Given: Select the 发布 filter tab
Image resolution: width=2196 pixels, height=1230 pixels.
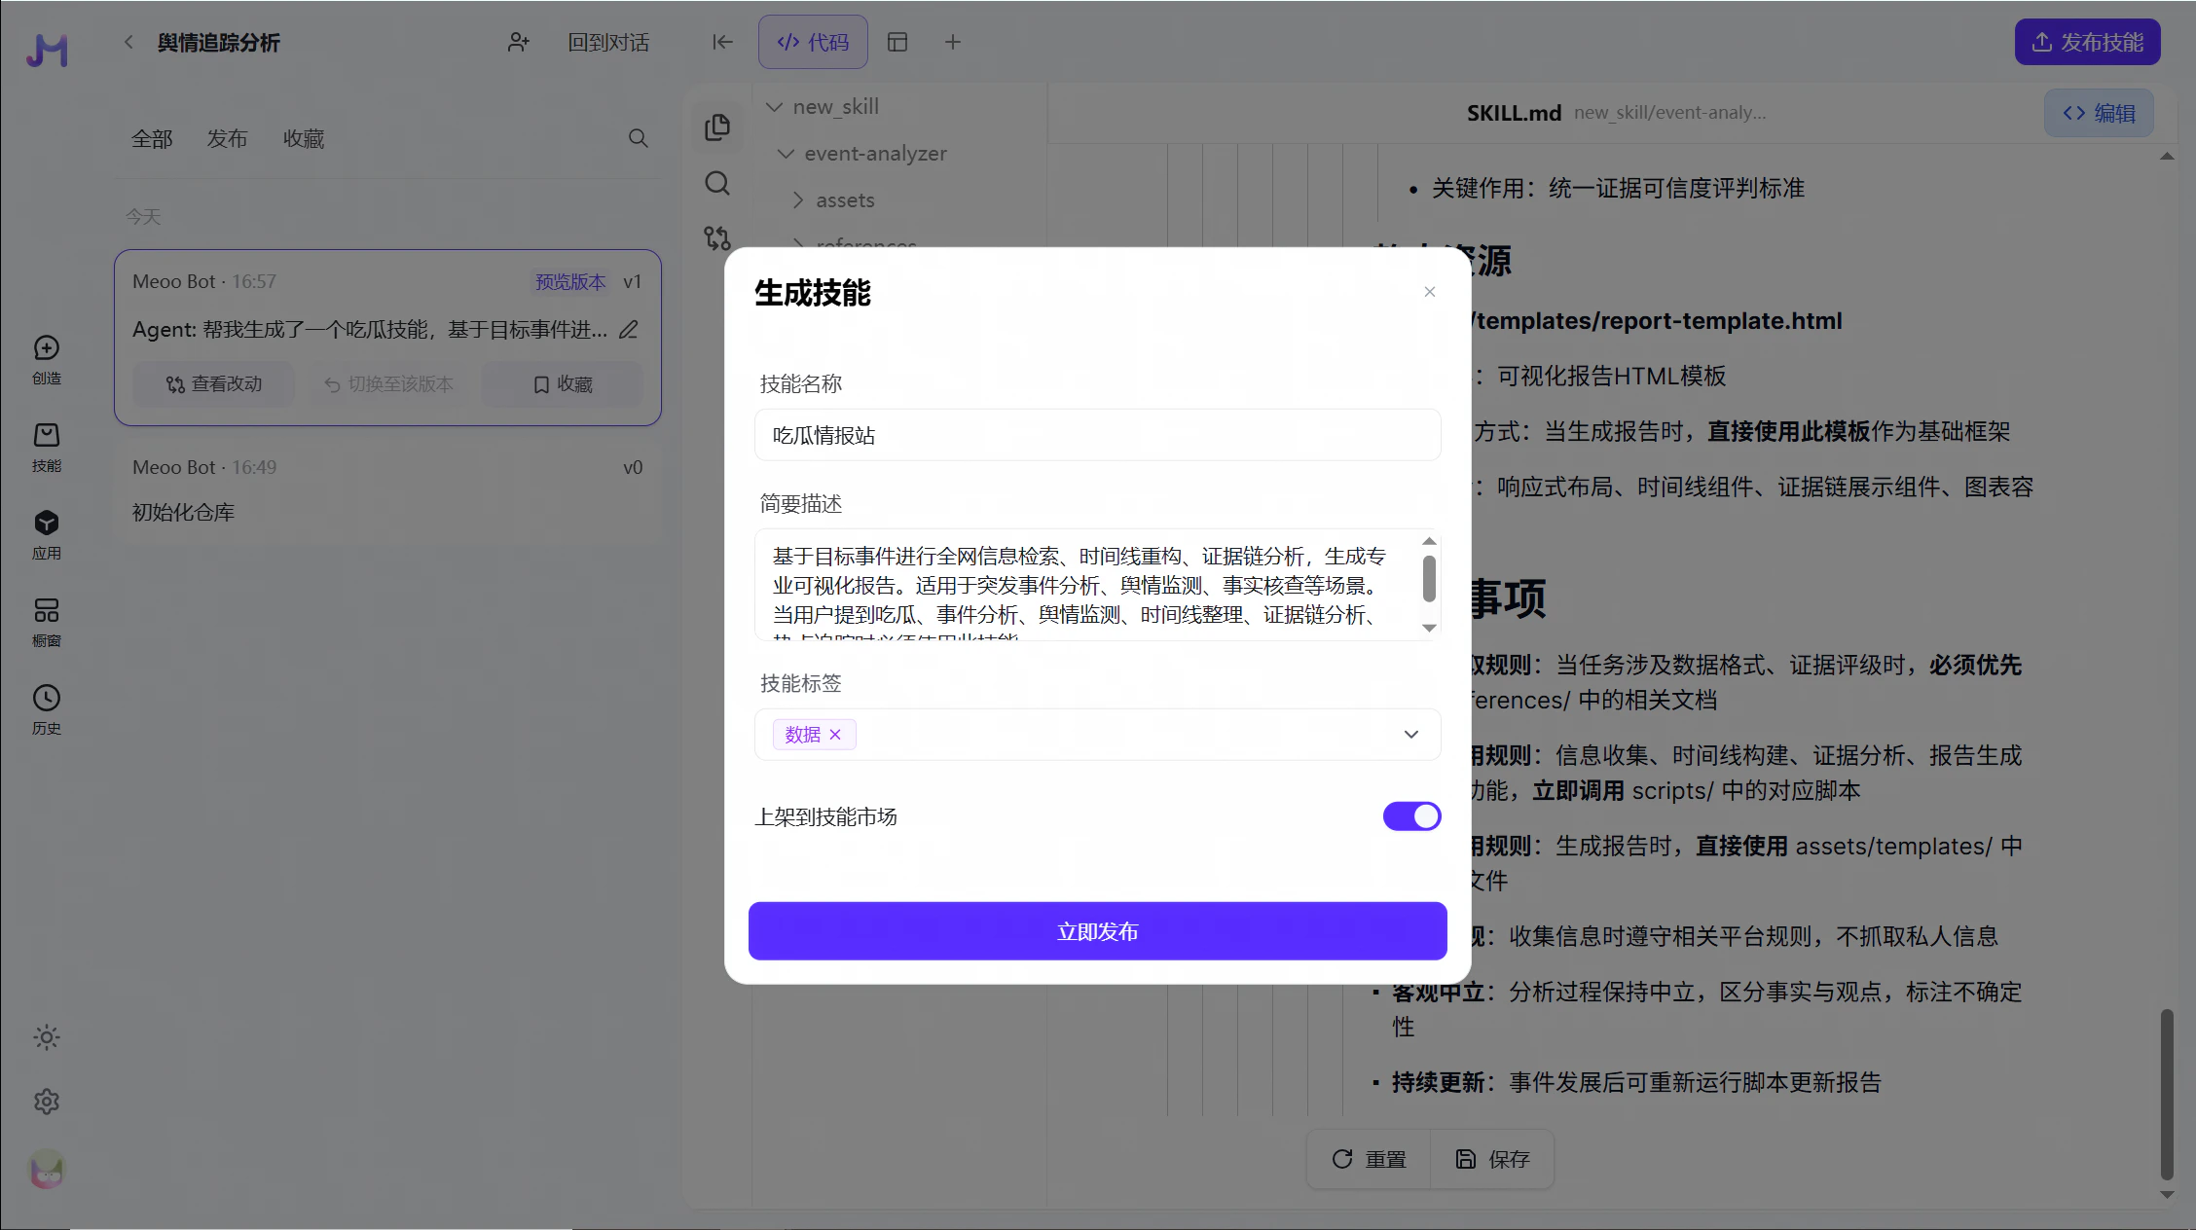Looking at the screenshot, I should 227,139.
